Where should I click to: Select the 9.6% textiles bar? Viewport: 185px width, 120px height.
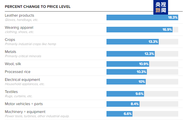tap(125, 94)
